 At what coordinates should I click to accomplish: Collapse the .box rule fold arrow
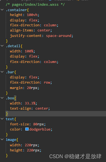click(x=2, y=98)
